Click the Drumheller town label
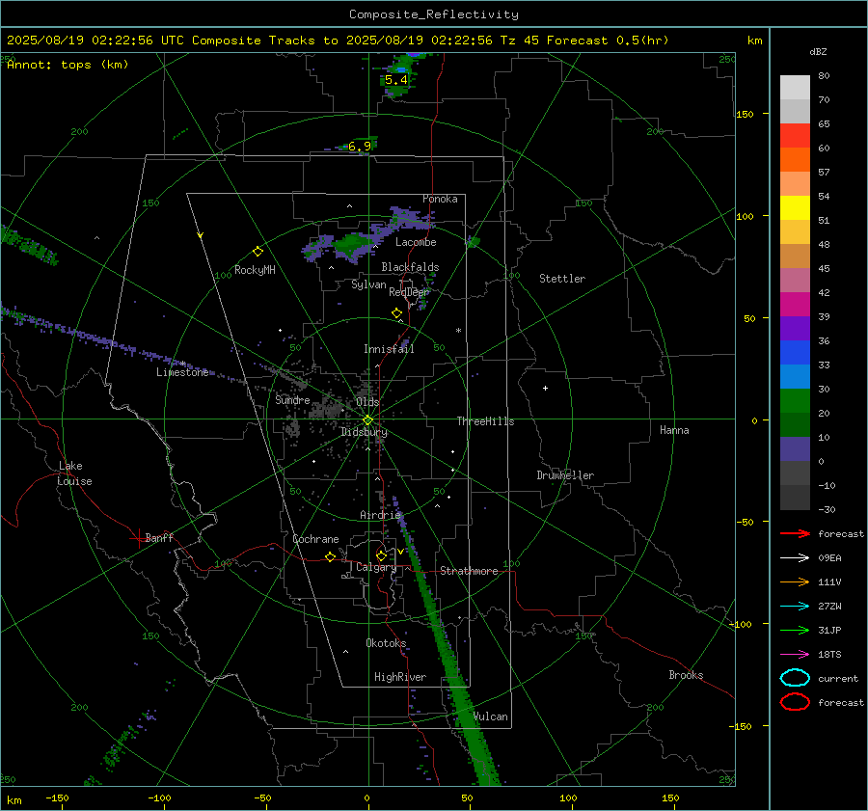The width and height of the screenshot is (868, 811). [565, 475]
